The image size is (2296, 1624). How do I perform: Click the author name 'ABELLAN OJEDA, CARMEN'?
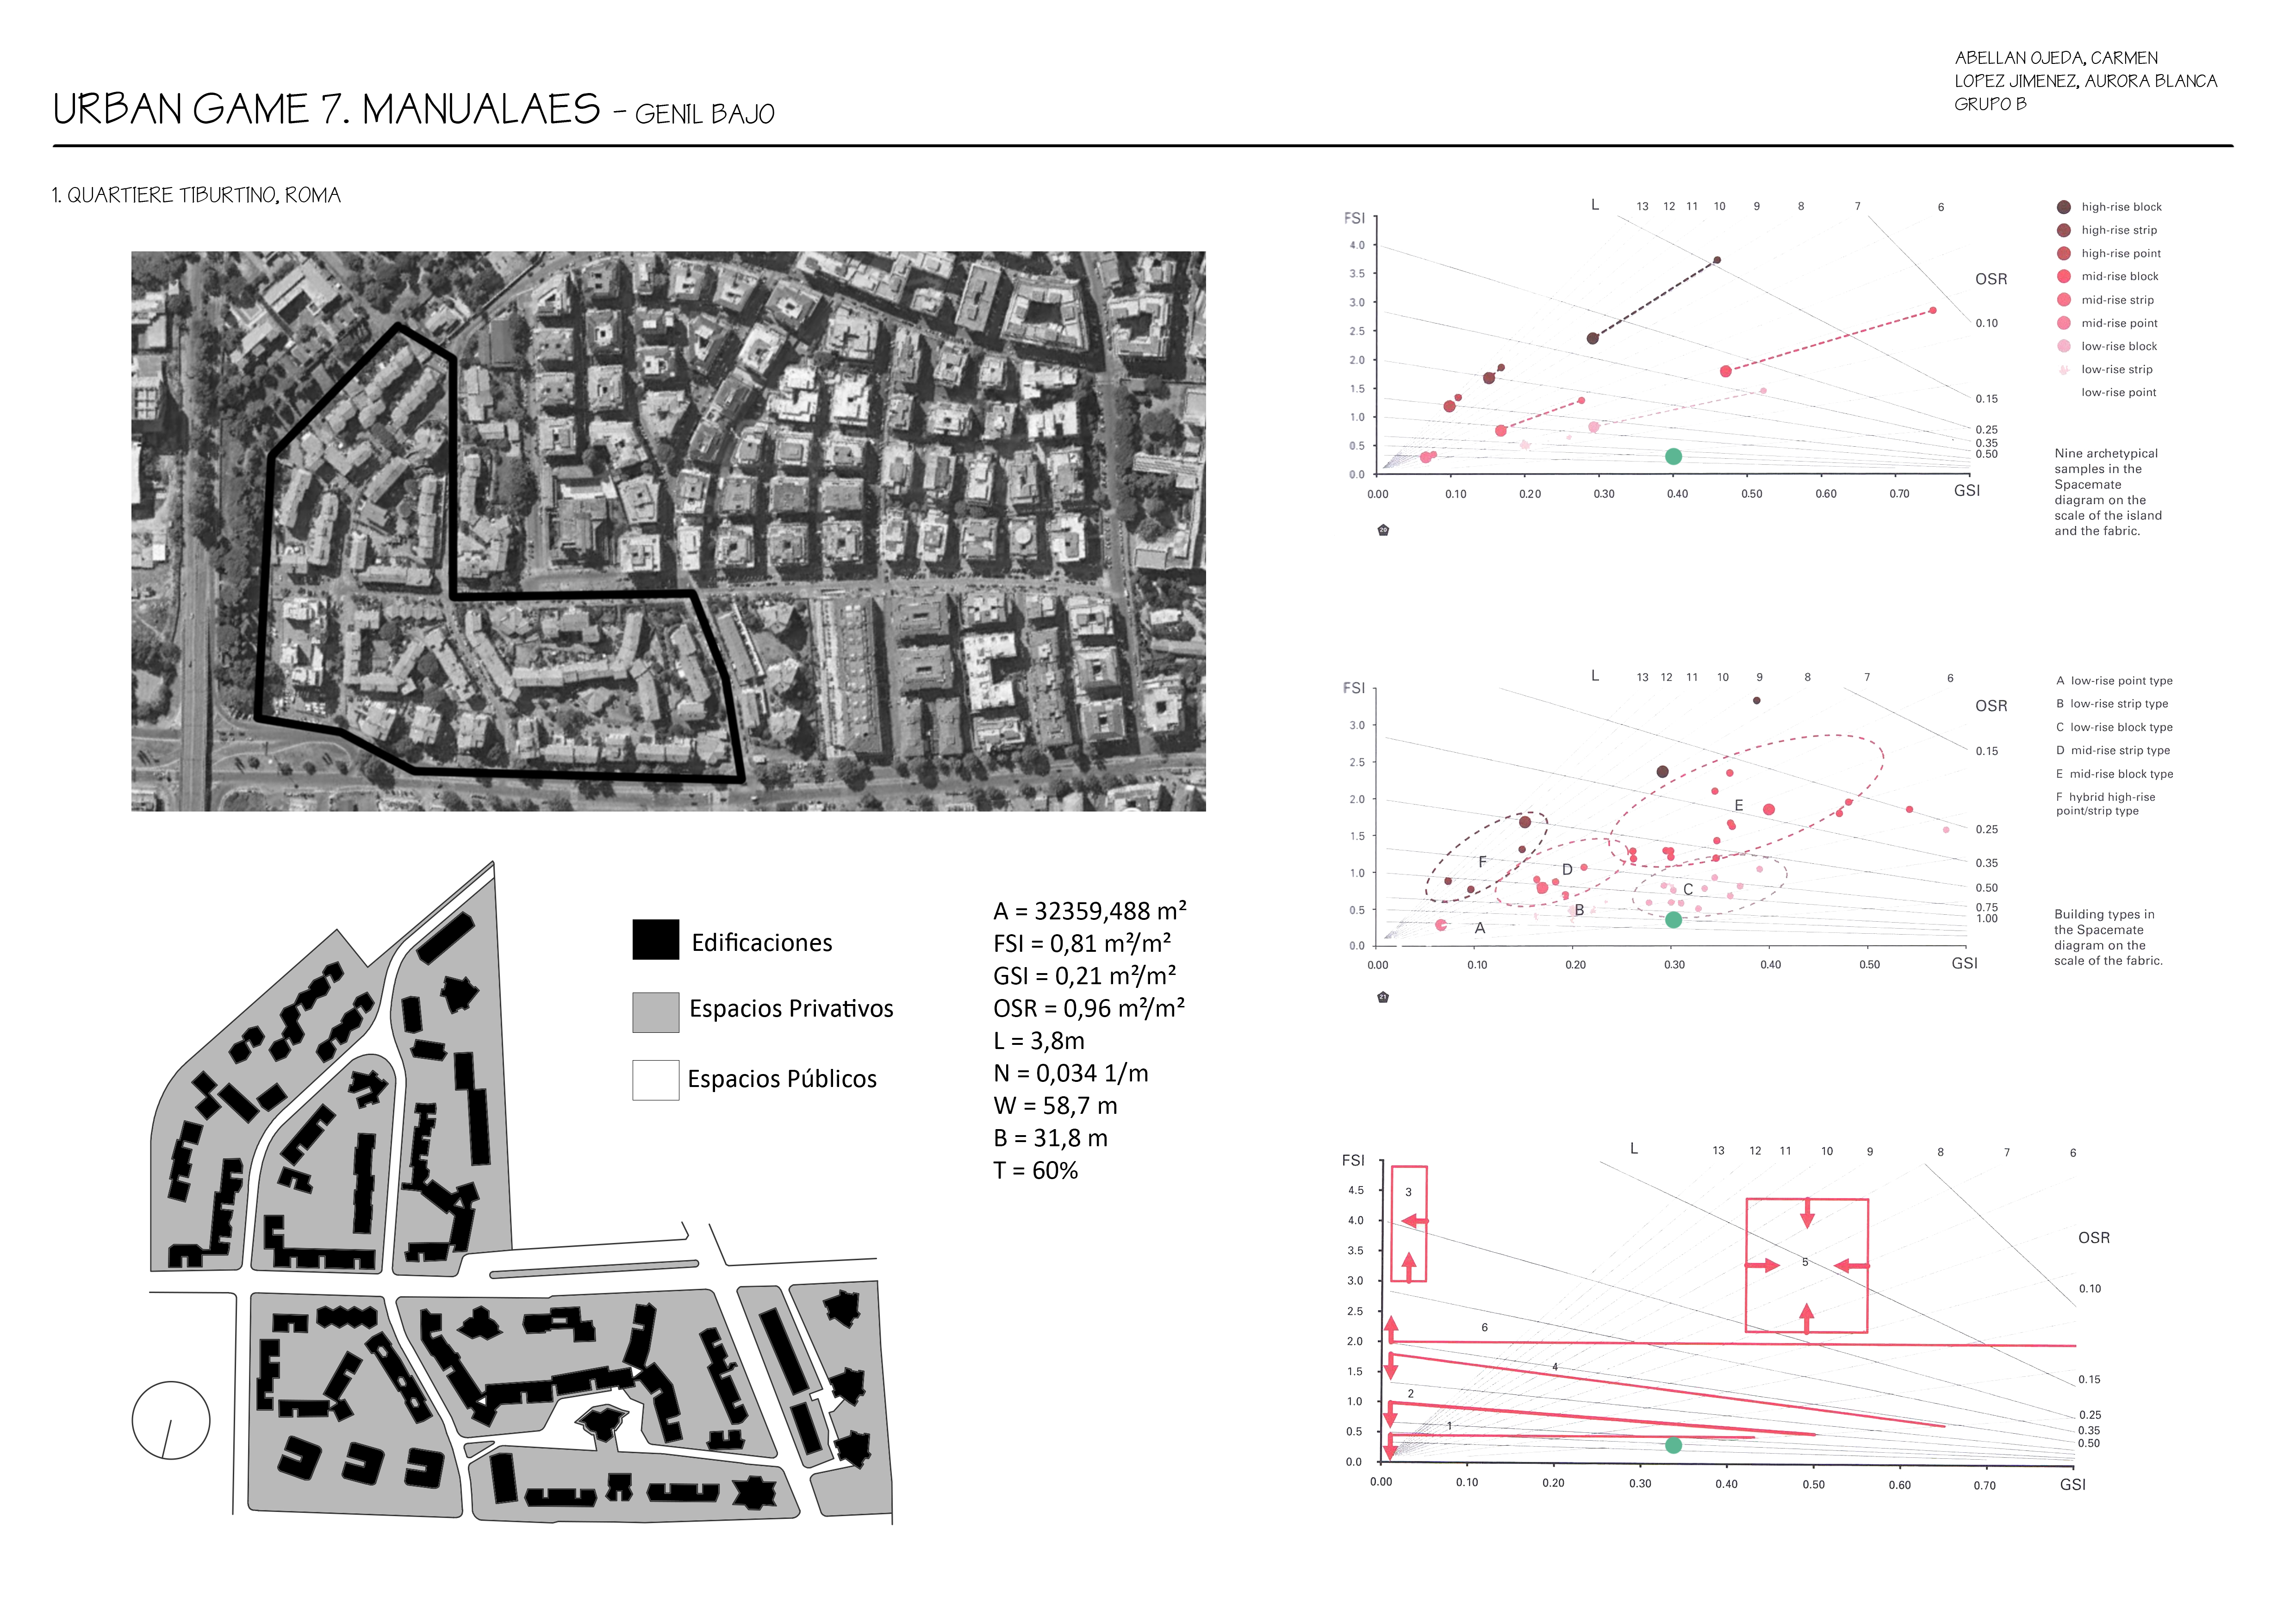pos(2056,58)
